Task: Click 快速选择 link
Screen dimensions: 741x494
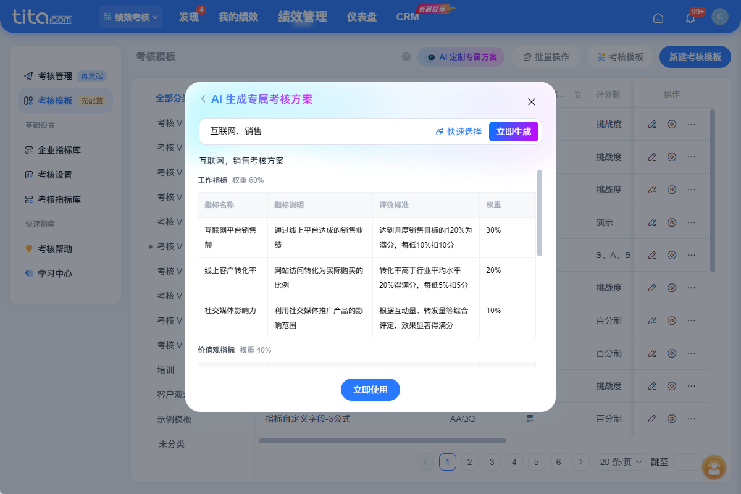Action: (459, 132)
